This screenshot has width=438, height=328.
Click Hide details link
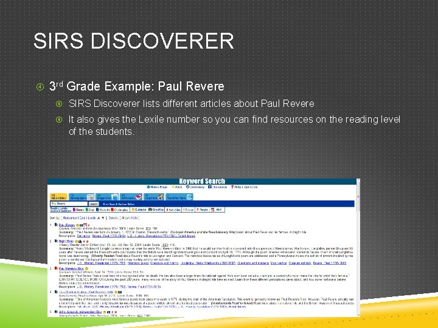click(x=134, y=218)
